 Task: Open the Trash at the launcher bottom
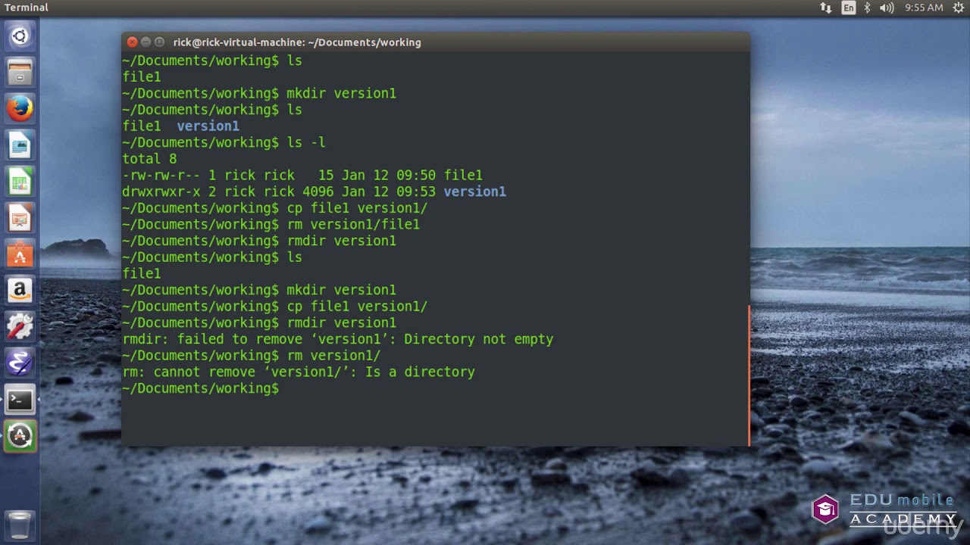click(x=20, y=524)
